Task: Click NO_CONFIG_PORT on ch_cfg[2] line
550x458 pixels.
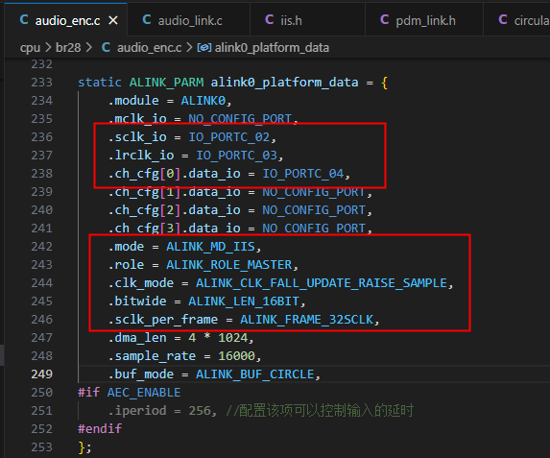Action: 314,210
